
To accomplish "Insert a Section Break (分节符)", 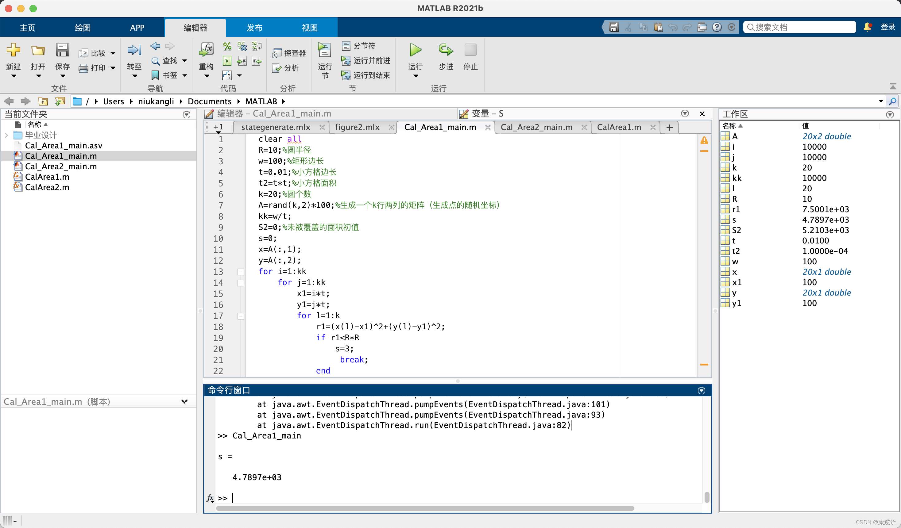I will [x=359, y=46].
